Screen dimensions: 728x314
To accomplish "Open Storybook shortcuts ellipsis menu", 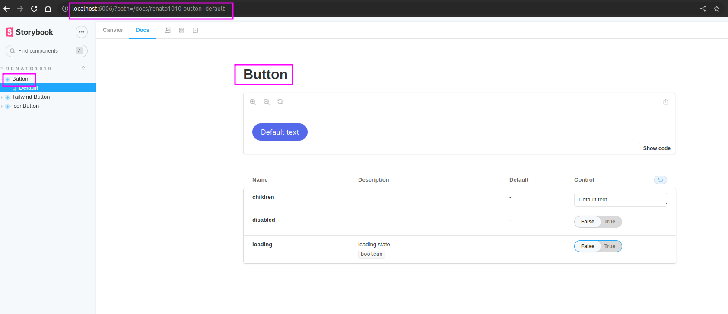I will pyautogui.click(x=82, y=32).
